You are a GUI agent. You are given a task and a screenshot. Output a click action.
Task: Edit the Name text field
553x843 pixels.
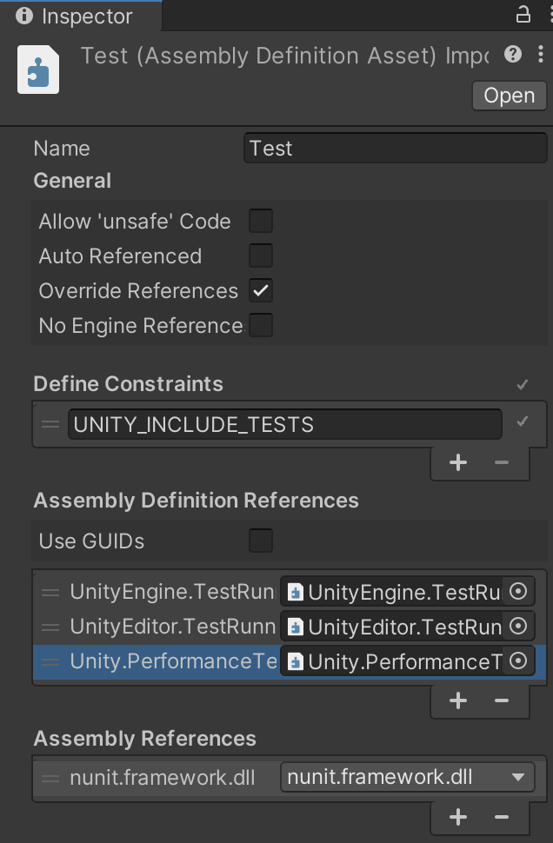395,149
